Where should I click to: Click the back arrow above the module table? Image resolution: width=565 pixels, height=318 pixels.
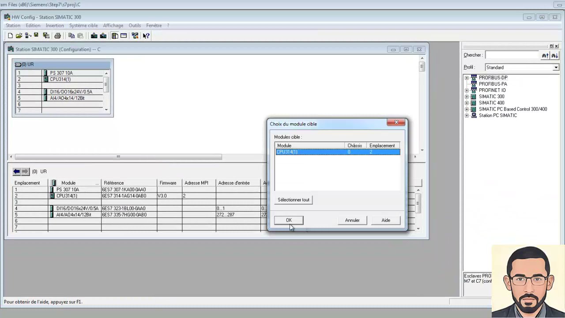17,171
